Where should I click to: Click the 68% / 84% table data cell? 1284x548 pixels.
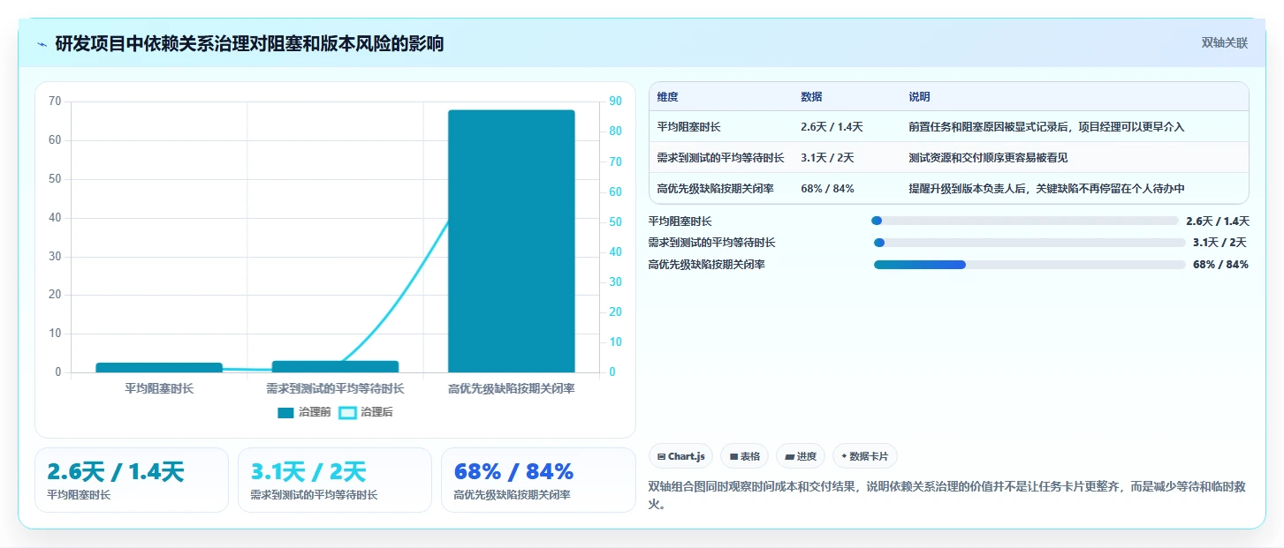(x=827, y=189)
